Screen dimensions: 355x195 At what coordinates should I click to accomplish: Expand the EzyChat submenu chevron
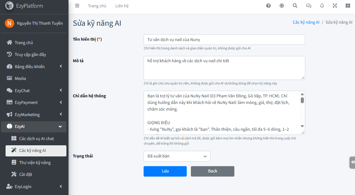pos(61,90)
